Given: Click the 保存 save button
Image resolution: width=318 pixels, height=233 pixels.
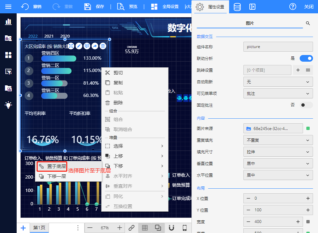Looking at the screenshot, I should click(94, 7).
